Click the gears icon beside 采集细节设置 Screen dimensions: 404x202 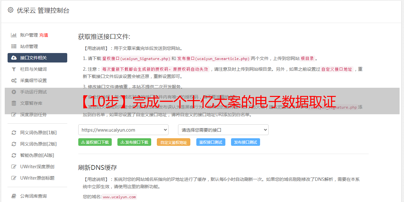tap(14, 80)
